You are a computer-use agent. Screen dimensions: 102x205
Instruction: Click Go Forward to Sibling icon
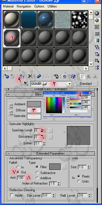(x=95, y=76)
